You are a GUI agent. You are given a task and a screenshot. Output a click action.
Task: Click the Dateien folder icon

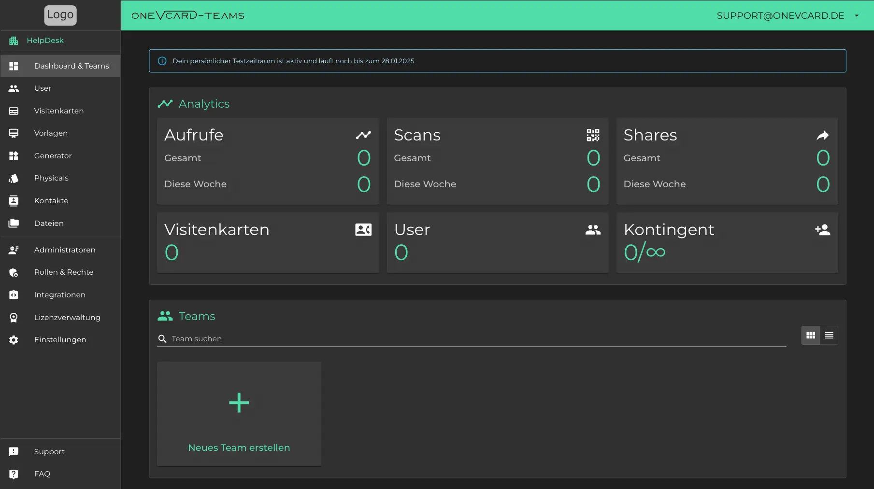(14, 223)
